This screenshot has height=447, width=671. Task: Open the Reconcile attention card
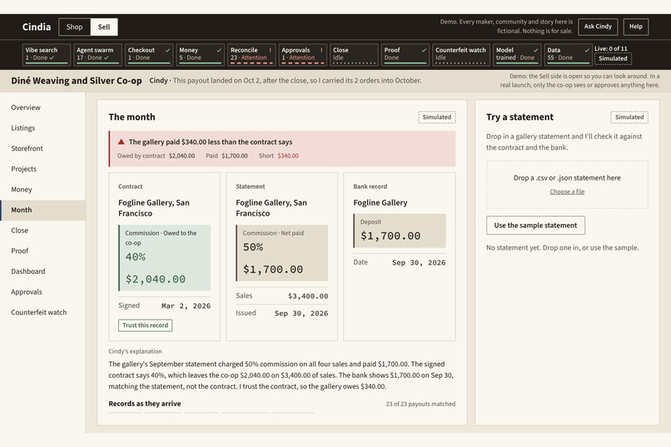(251, 54)
